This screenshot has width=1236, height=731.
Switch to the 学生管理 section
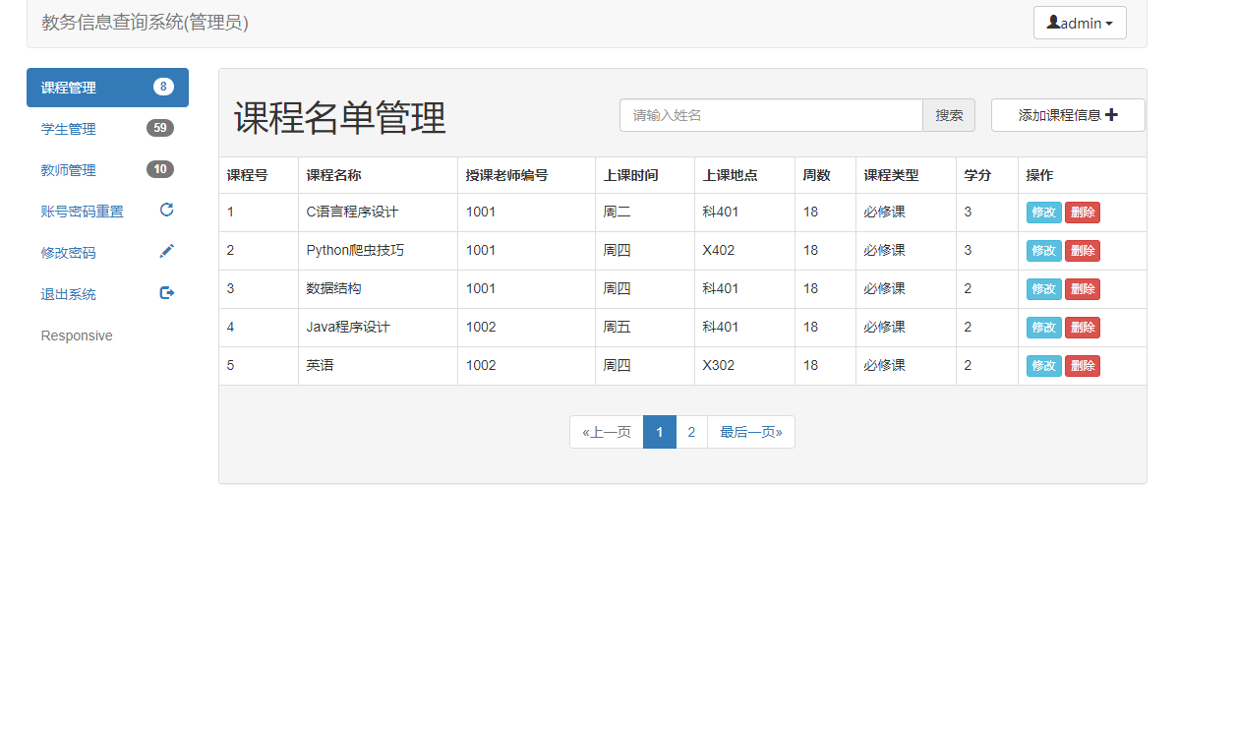point(69,128)
